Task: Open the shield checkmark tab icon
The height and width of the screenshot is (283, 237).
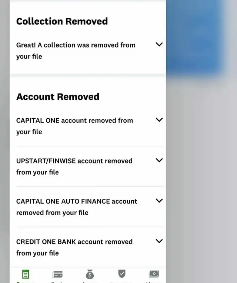Action: [122, 274]
